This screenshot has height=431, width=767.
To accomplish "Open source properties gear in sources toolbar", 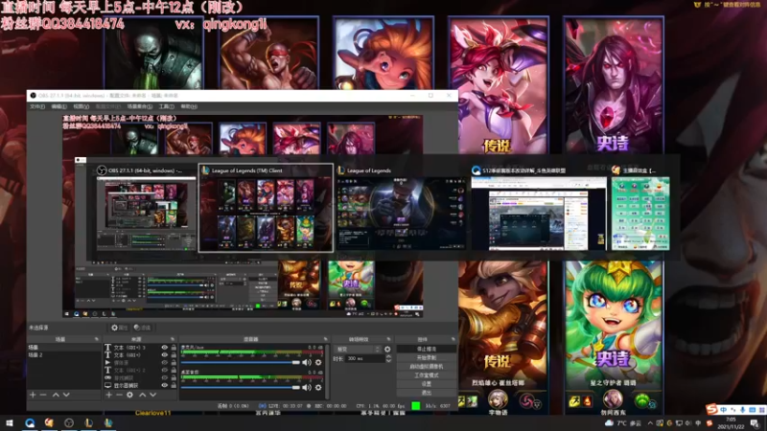I will [129, 395].
